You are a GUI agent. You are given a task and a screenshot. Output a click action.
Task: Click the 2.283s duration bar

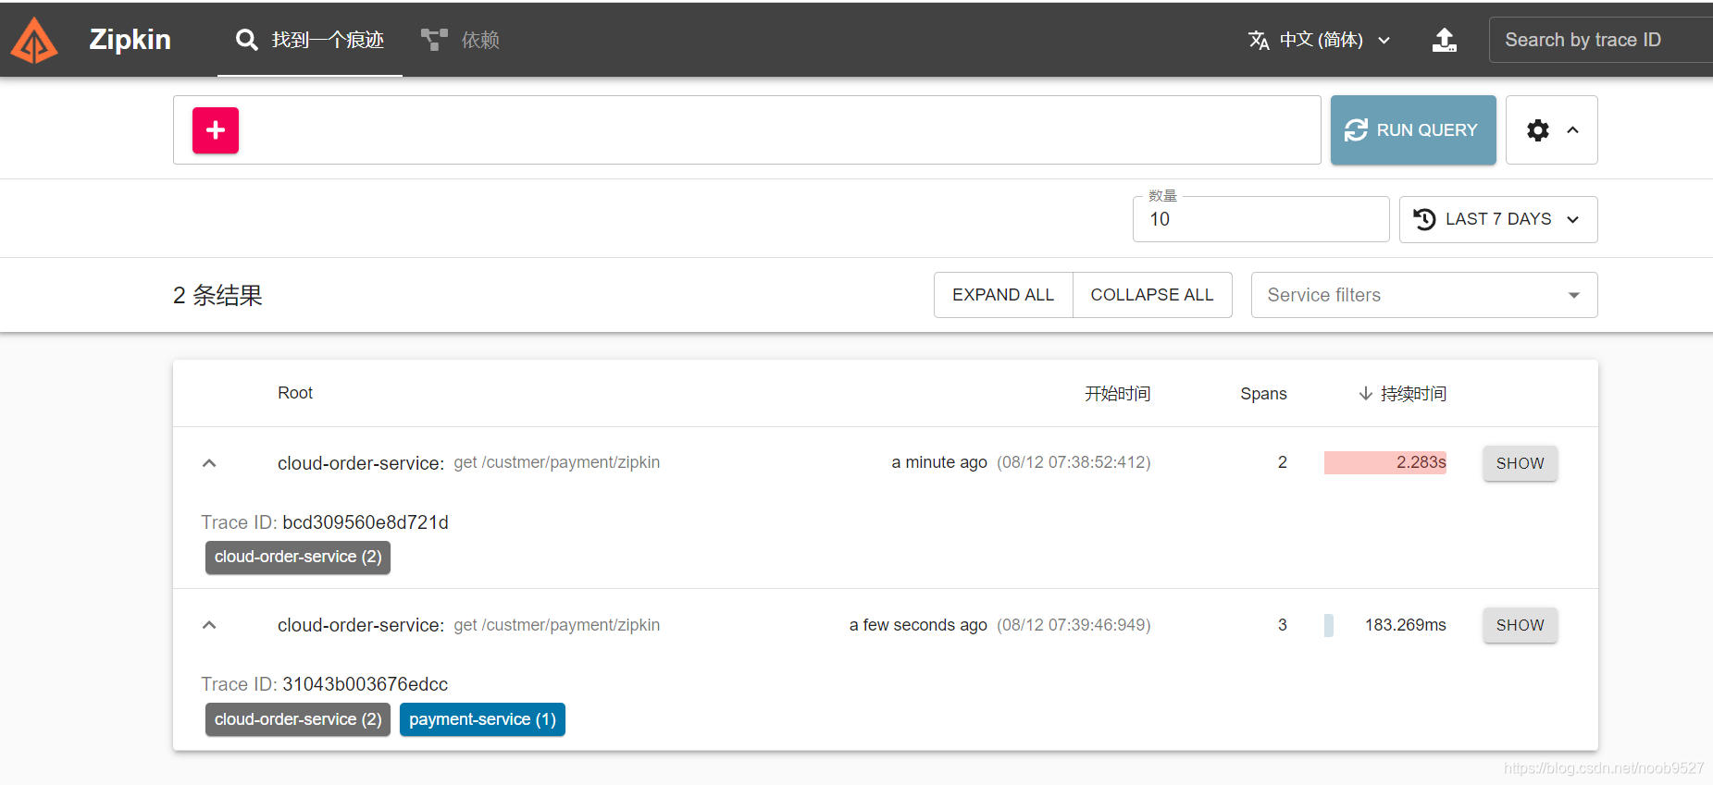1384,462
